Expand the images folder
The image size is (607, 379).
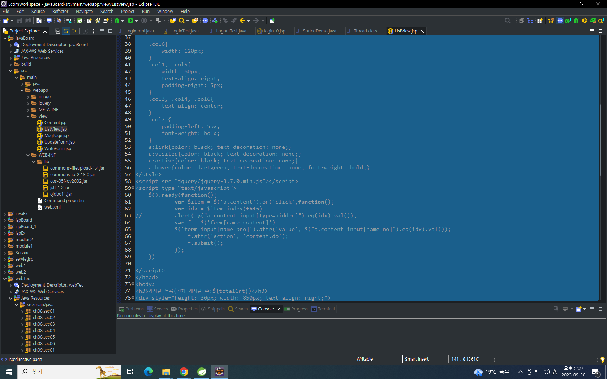[28, 97]
